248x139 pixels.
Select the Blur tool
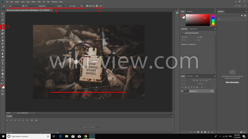tap(2, 54)
